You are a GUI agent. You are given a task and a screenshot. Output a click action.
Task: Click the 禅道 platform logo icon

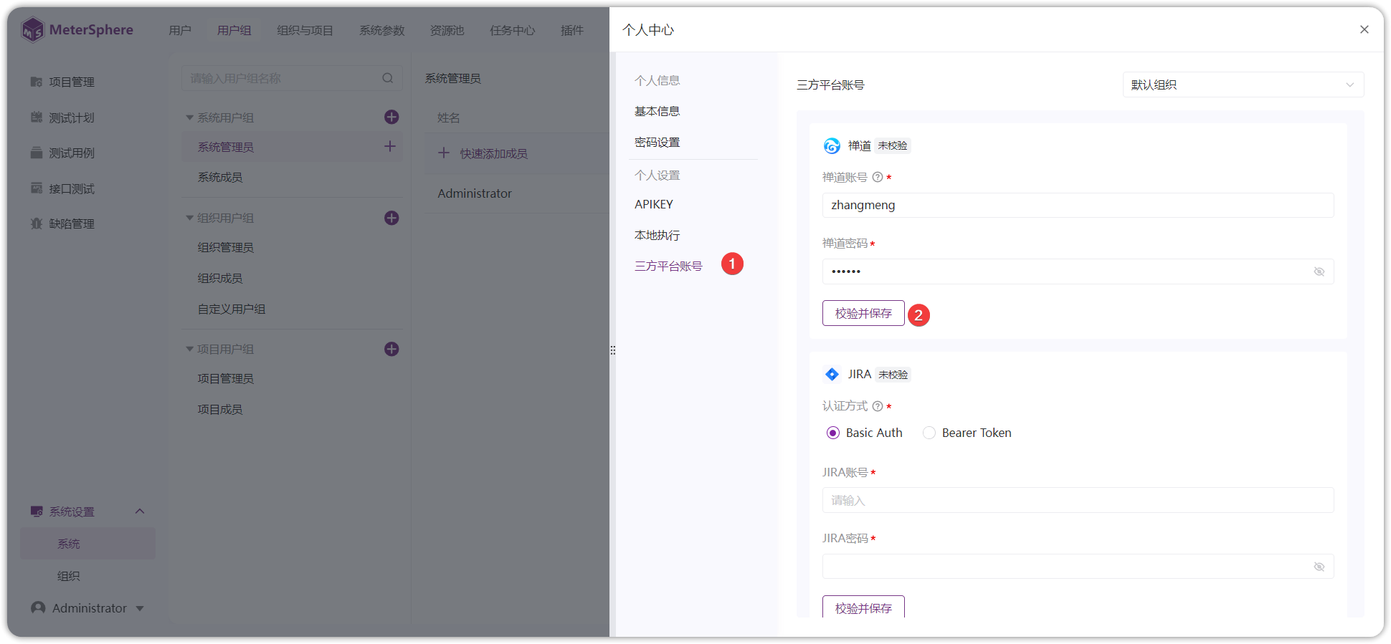[832, 146]
